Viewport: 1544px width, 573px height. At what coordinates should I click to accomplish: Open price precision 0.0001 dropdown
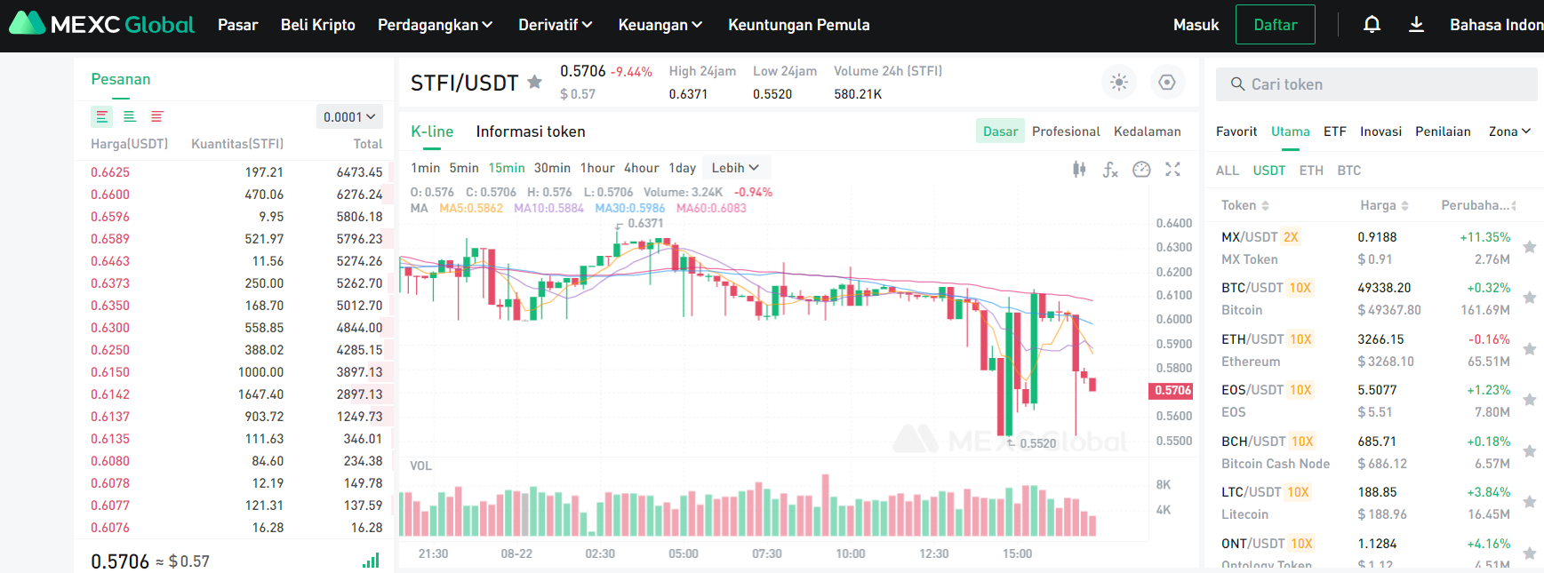point(349,116)
